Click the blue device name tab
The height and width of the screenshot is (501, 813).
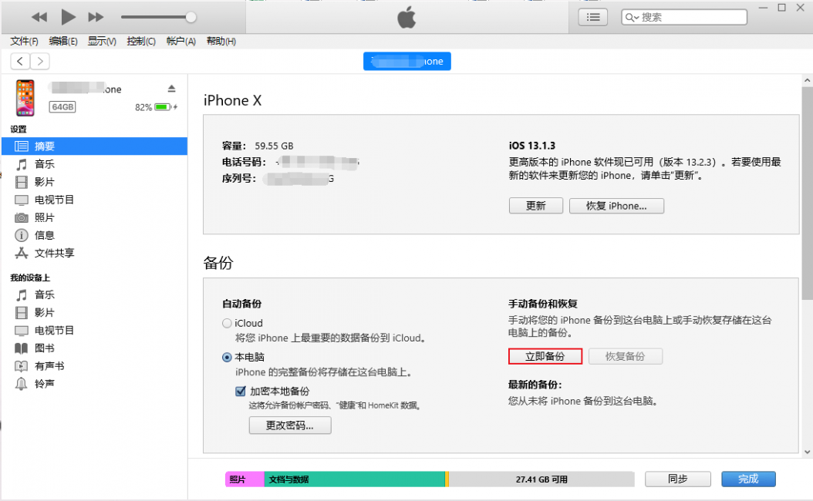pos(407,61)
